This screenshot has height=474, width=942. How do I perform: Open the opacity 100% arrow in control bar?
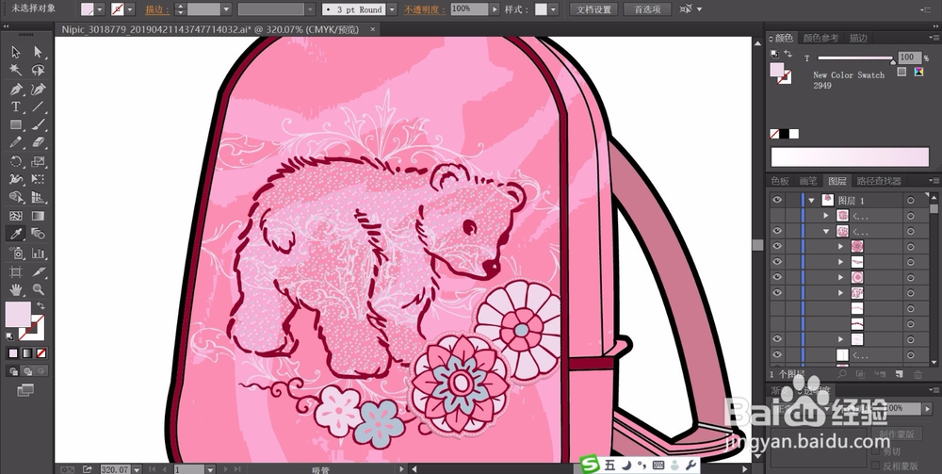coord(495,9)
